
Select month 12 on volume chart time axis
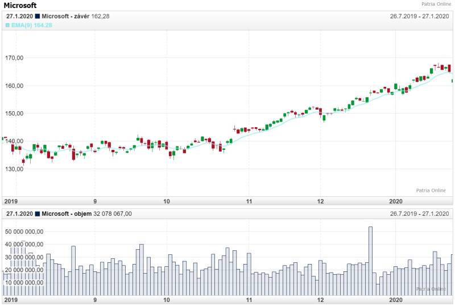tap(321, 299)
